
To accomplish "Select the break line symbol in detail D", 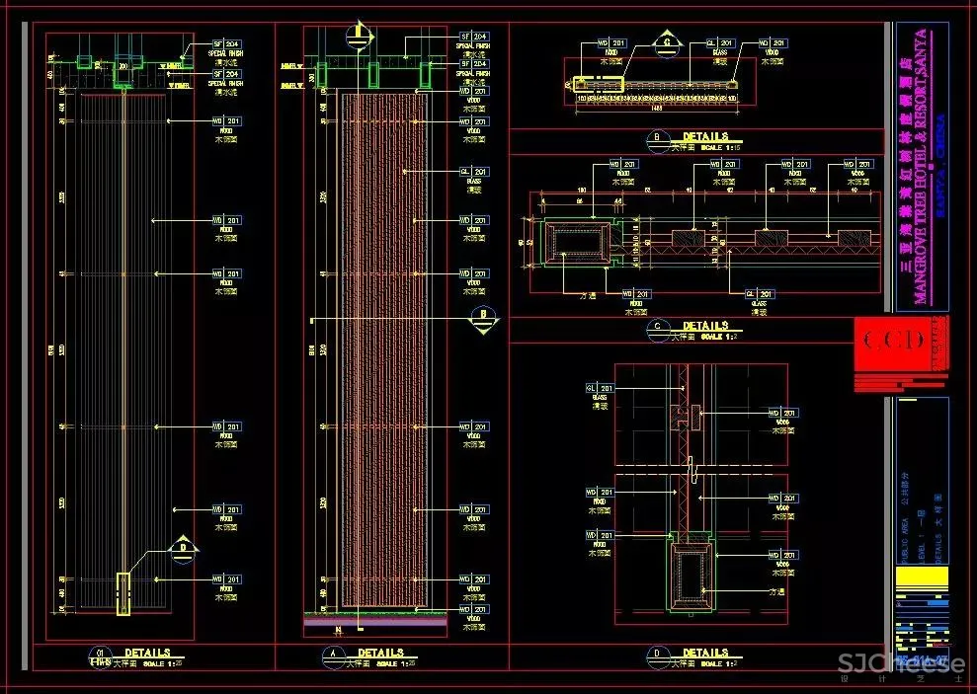I will click(692, 474).
